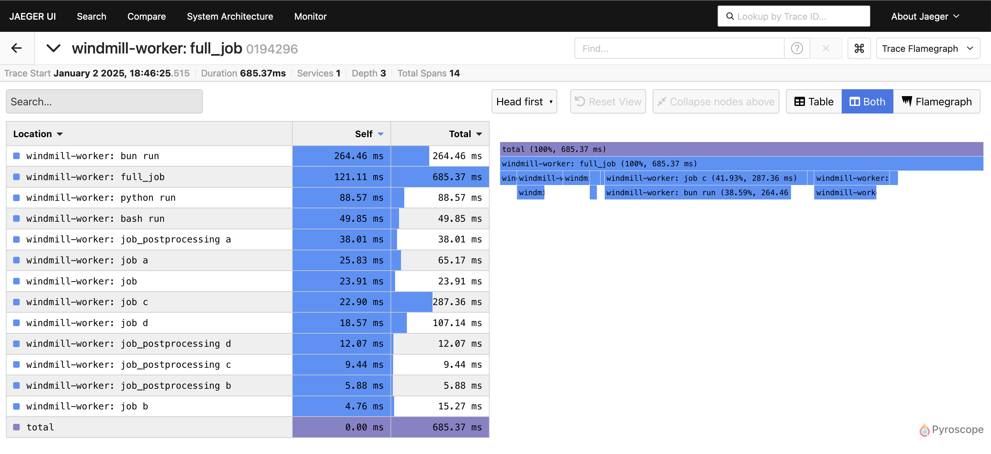The height and width of the screenshot is (454, 991).
Task: Open About Jaeger dropdown menu
Action: point(925,16)
